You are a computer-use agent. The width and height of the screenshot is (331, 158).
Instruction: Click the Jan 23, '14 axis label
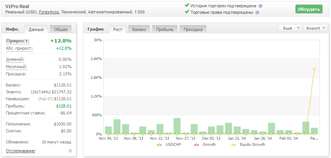pyautogui.click(x=236, y=138)
